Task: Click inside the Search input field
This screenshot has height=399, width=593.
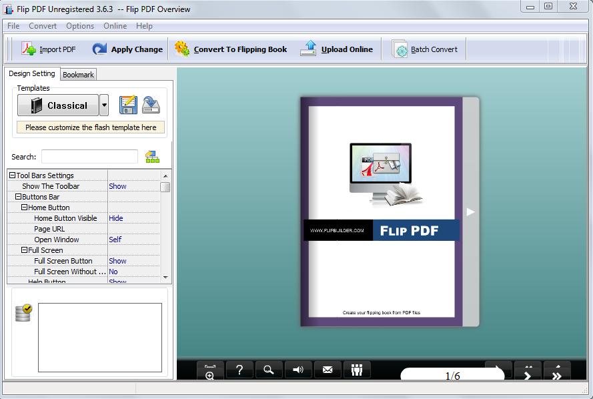Action: click(89, 157)
